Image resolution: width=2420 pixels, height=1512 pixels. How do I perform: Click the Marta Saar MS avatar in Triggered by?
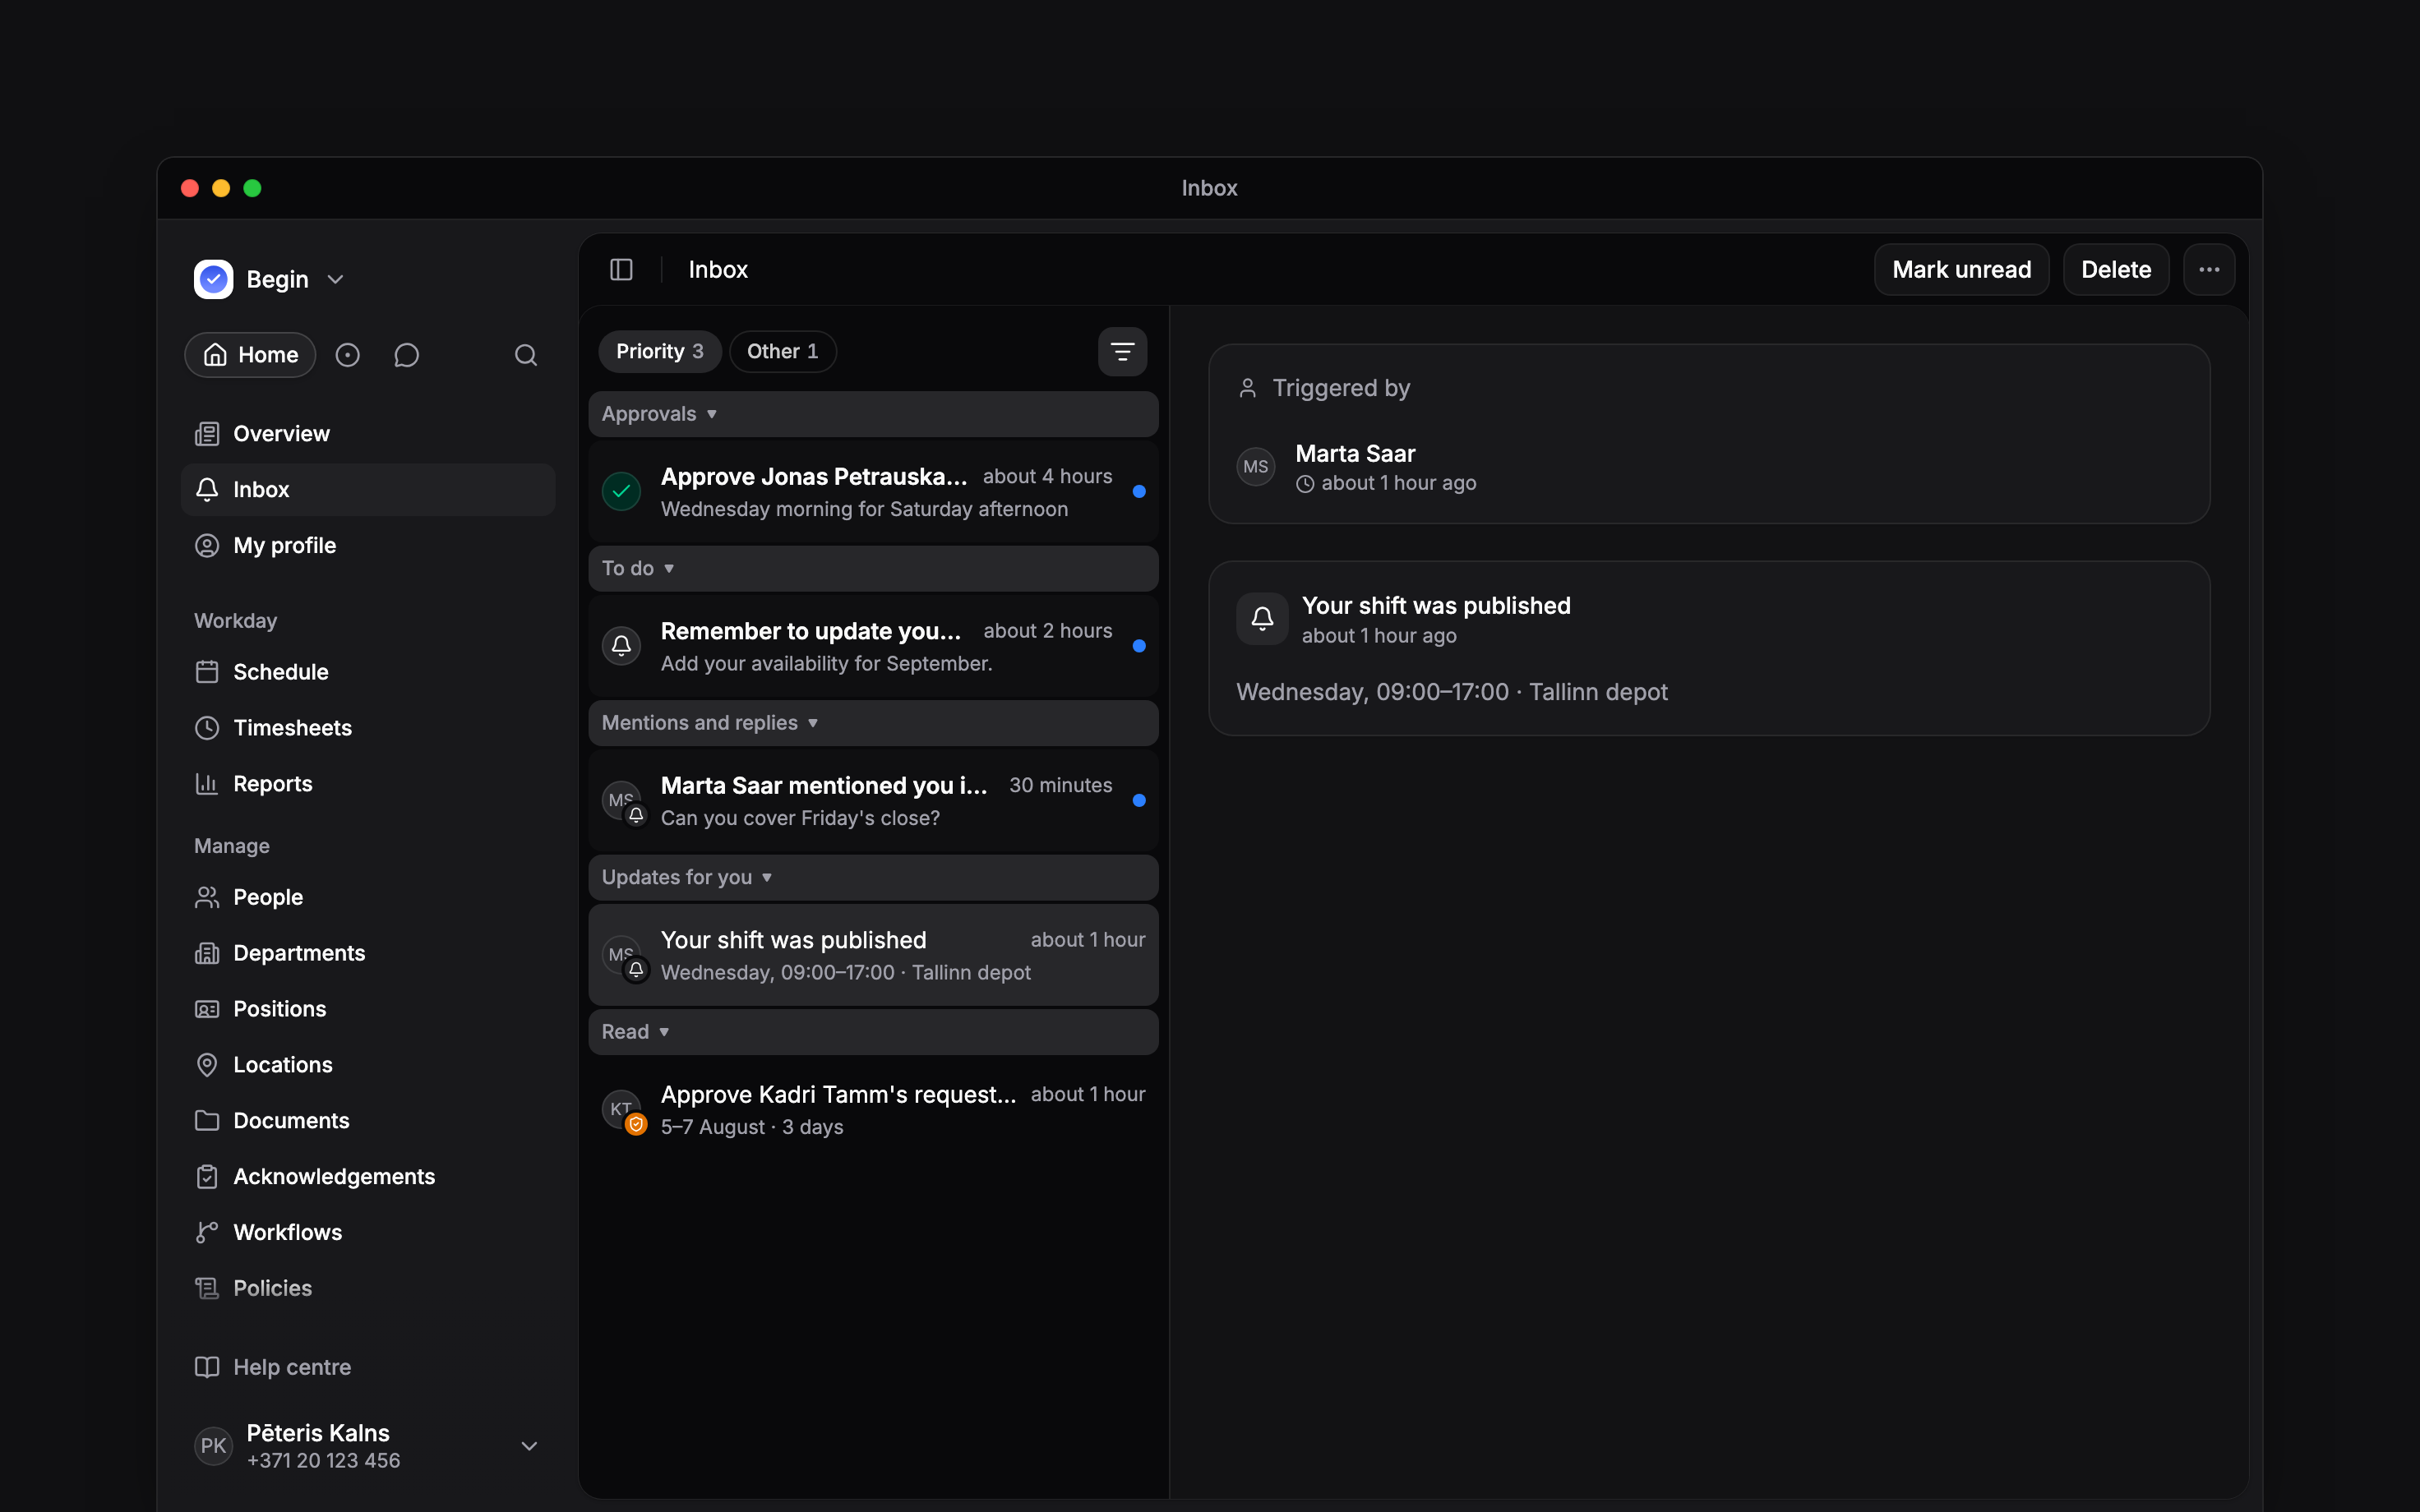click(1255, 467)
